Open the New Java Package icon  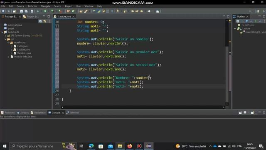(68, 11)
